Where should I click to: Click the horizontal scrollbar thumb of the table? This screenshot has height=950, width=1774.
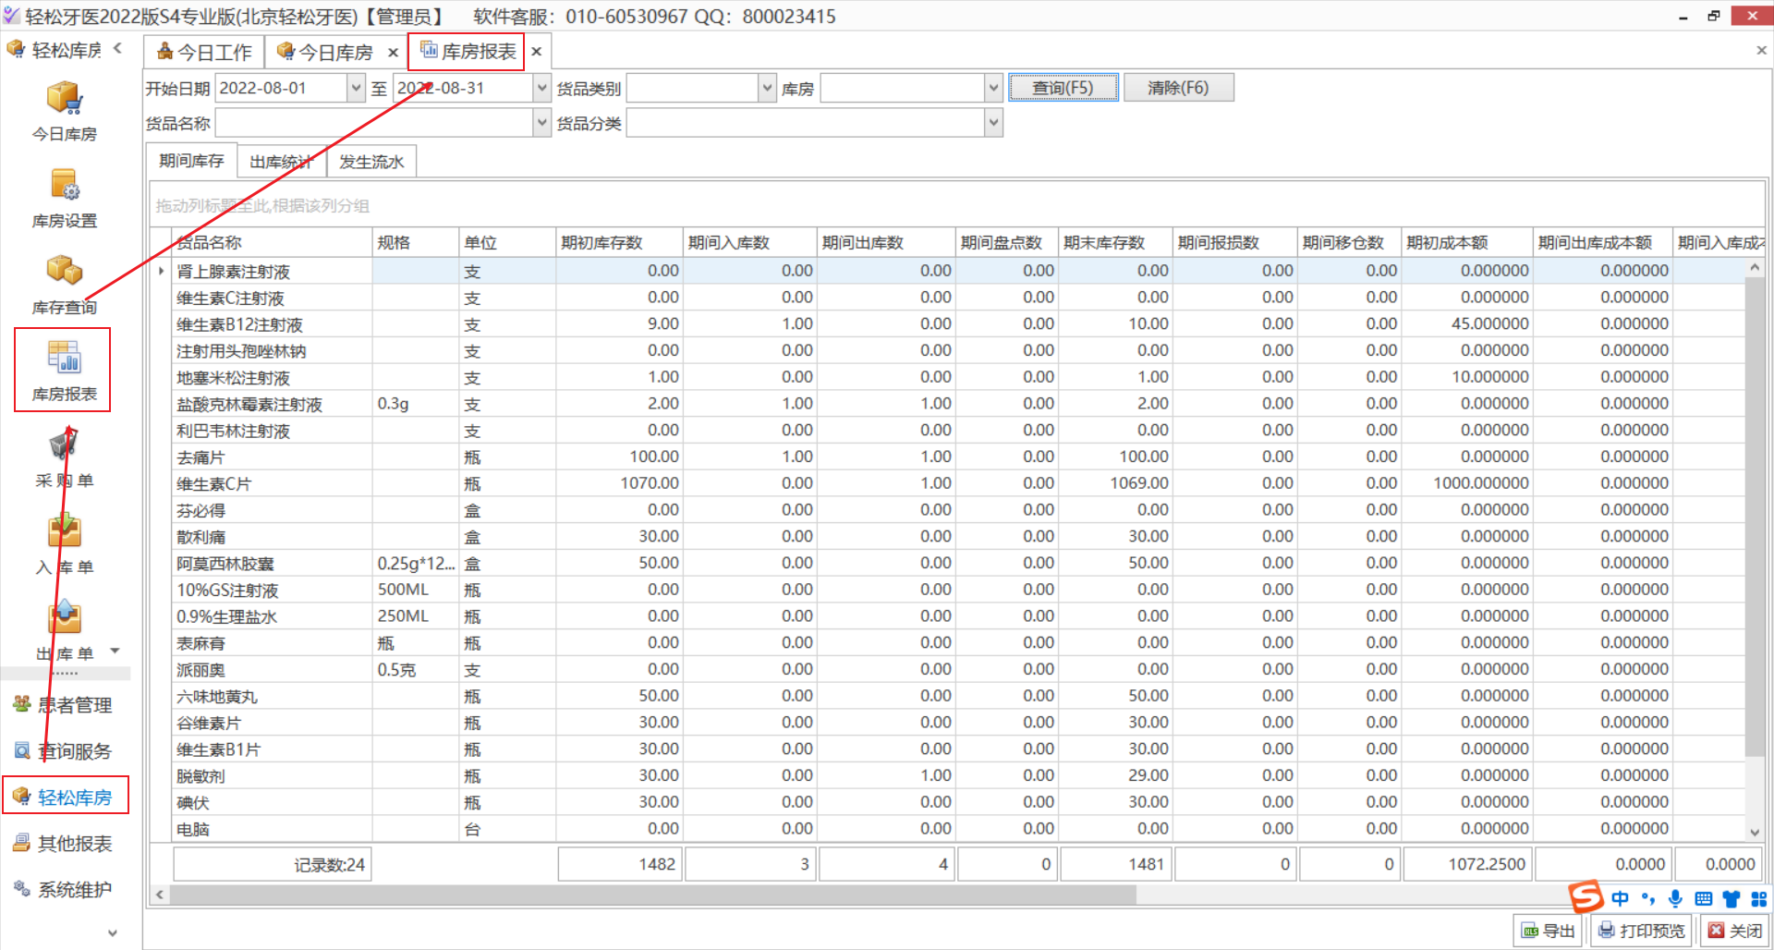pos(652,895)
